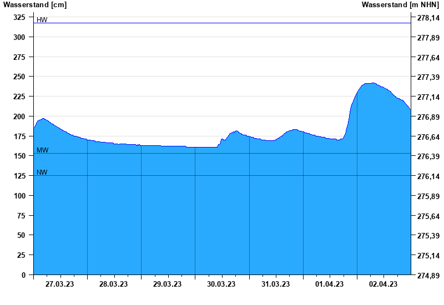This screenshot has height=305, width=444.
Task: Click the HW high water label
Action: tap(42, 19)
